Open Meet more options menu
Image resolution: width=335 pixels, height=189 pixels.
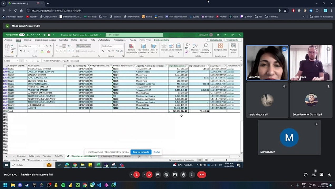coord(192,175)
